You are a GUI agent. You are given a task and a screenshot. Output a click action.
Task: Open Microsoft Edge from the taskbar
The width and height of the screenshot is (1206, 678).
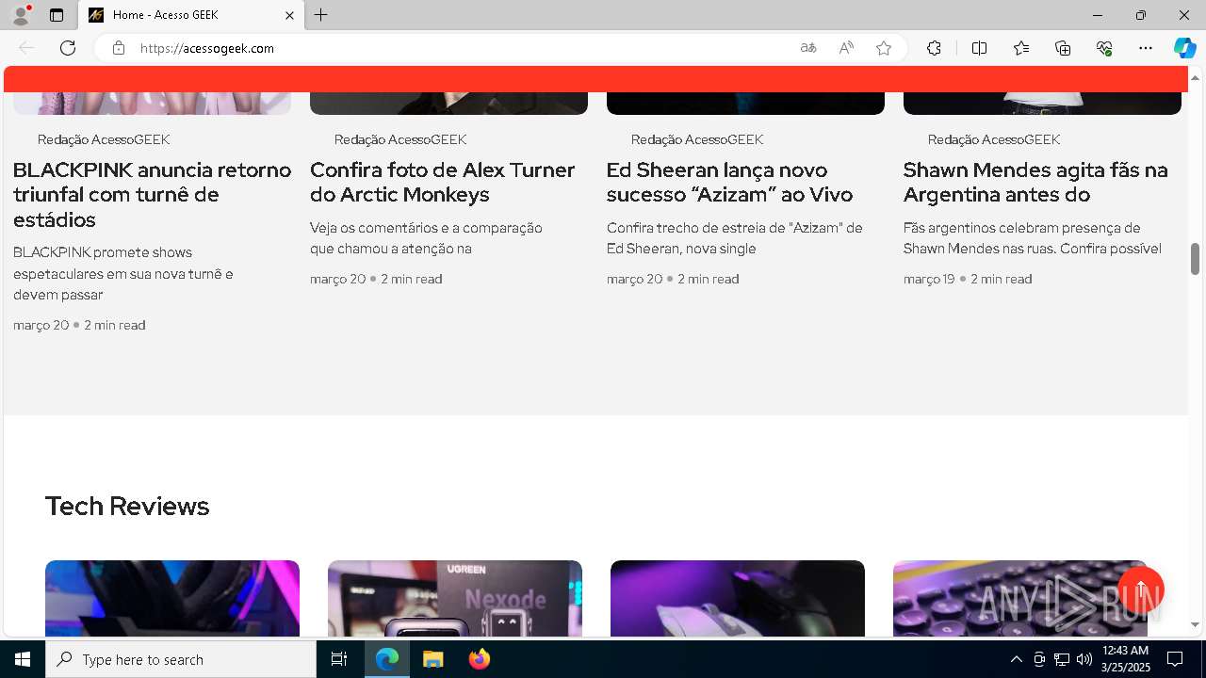click(387, 659)
